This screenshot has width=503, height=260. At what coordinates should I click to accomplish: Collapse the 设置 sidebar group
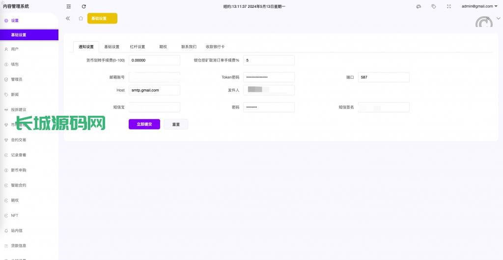pyautogui.click(x=29, y=21)
